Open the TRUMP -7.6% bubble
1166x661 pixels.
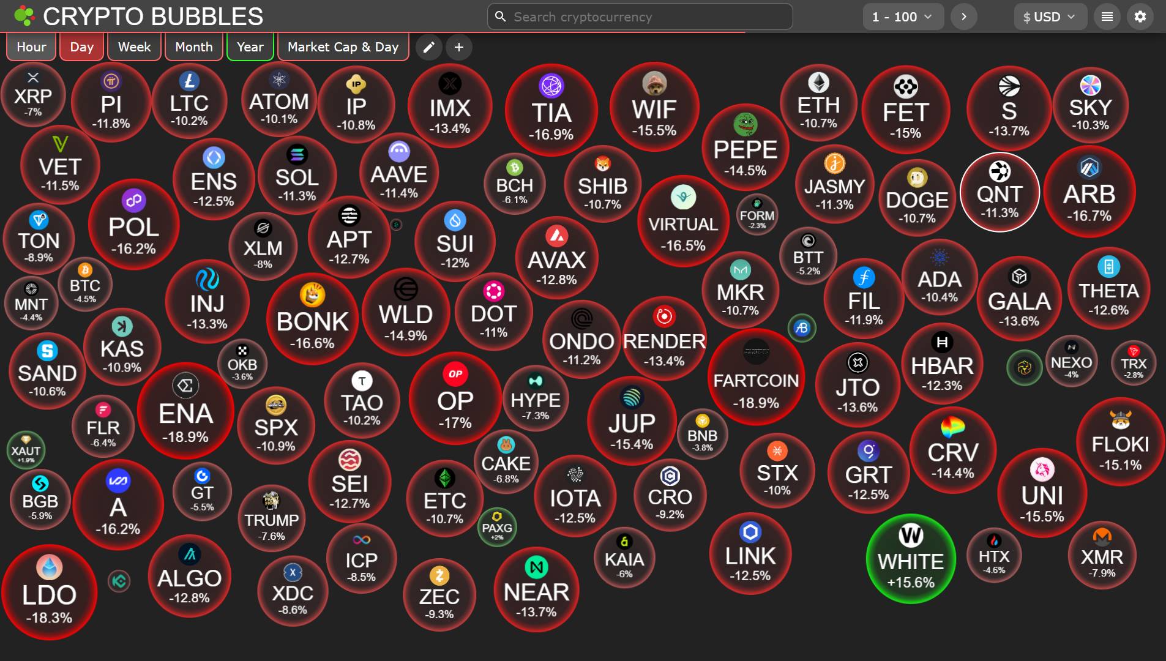272,518
